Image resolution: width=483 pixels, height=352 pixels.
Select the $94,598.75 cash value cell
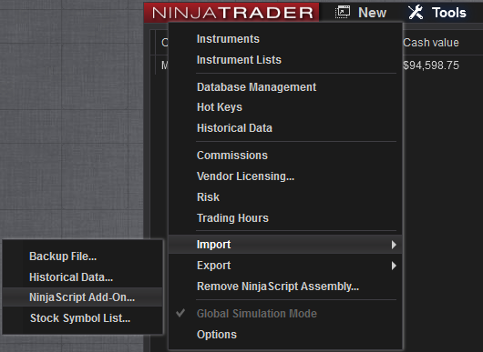coord(431,65)
